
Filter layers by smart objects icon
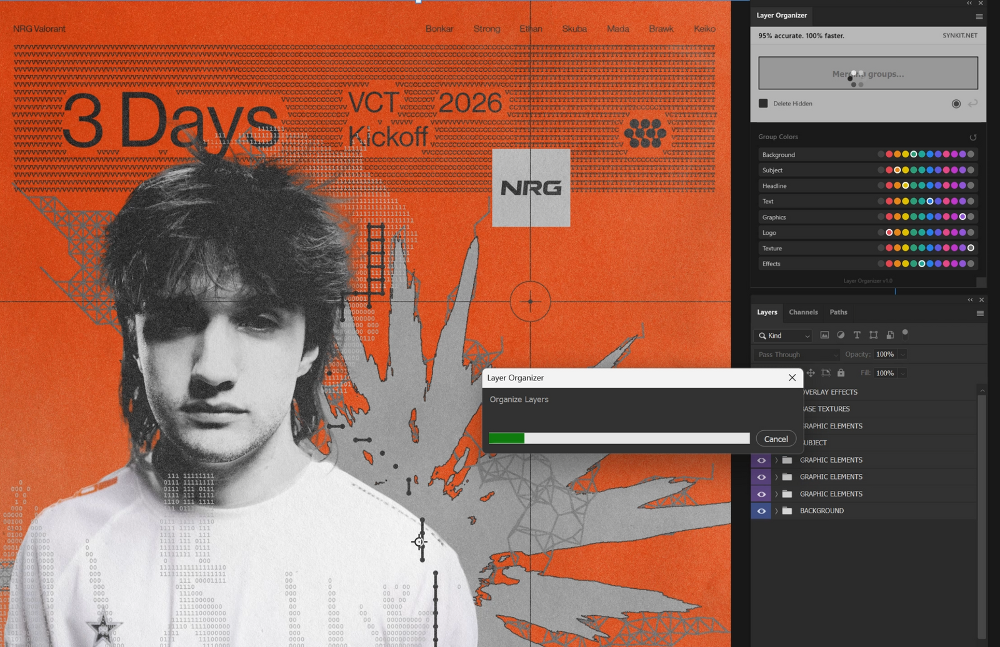pos(890,335)
